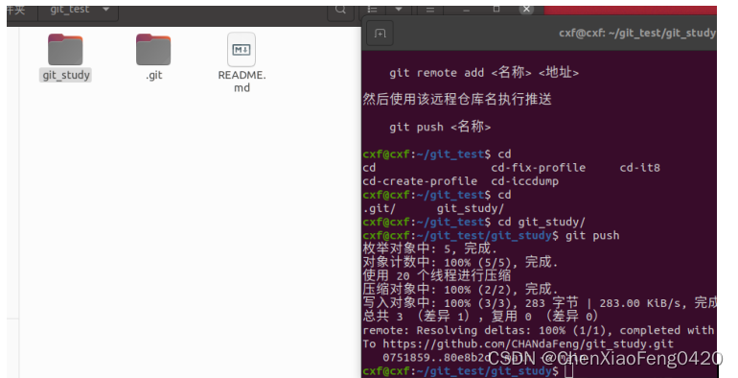
Task: Click the 'remote: Resolving deltas' output line
Action: 539,330
